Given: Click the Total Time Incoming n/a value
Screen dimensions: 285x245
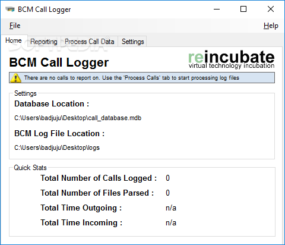Looking at the screenshot, I should pyautogui.click(x=171, y=222).
